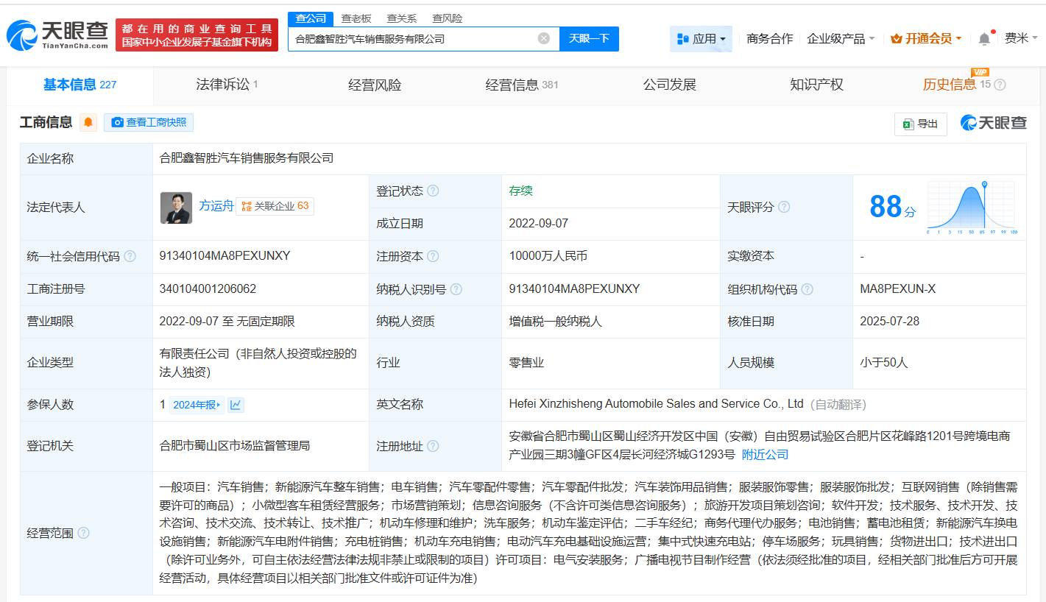Clear the search box with X icon

click(x=543, y=38)
